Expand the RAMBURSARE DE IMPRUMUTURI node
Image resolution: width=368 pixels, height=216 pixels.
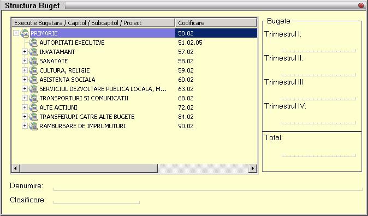(x=25, y=125)
